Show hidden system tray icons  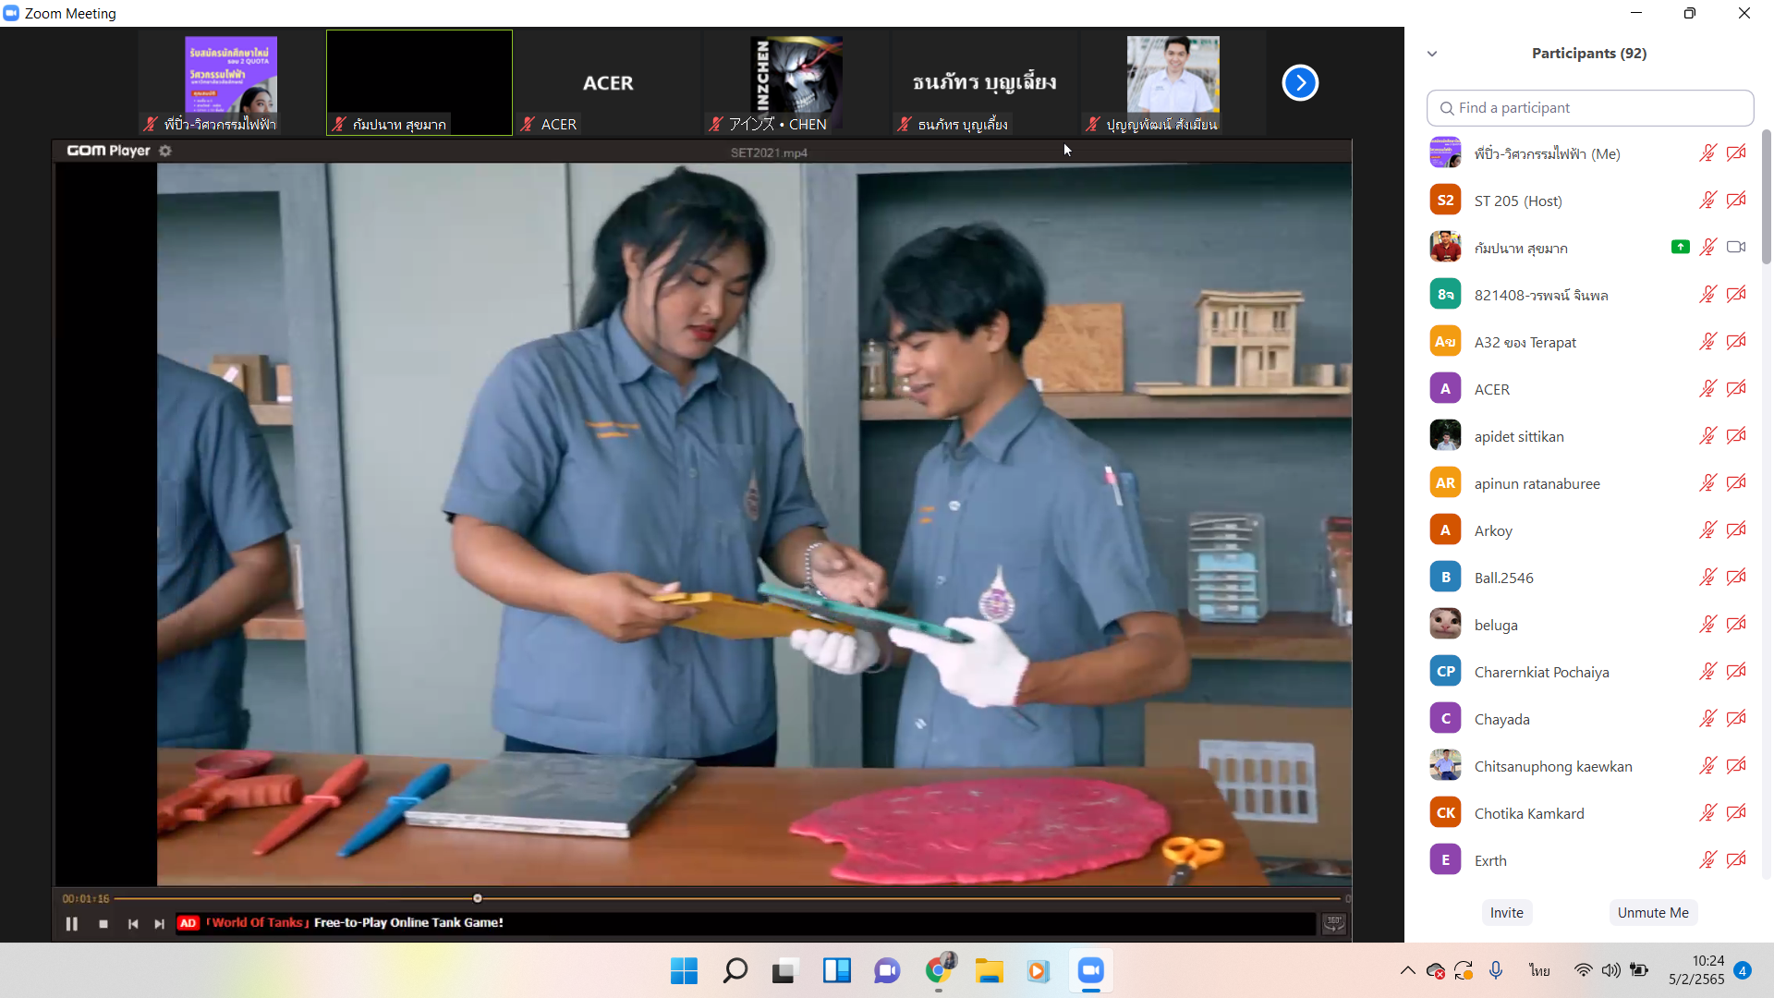click(1407, 970)
